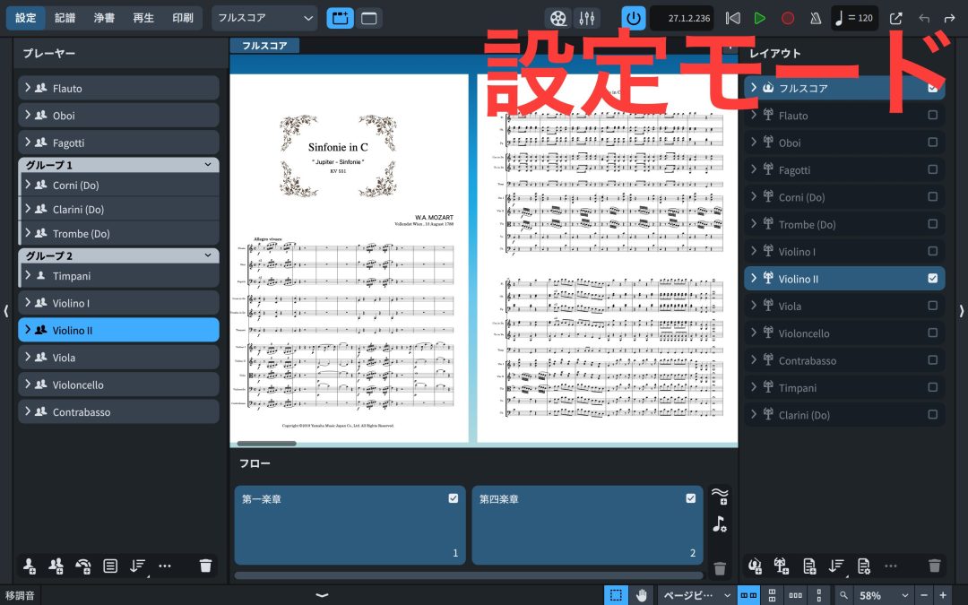
Task: Expand the Timpani player
Action: (x=28, y=275)
